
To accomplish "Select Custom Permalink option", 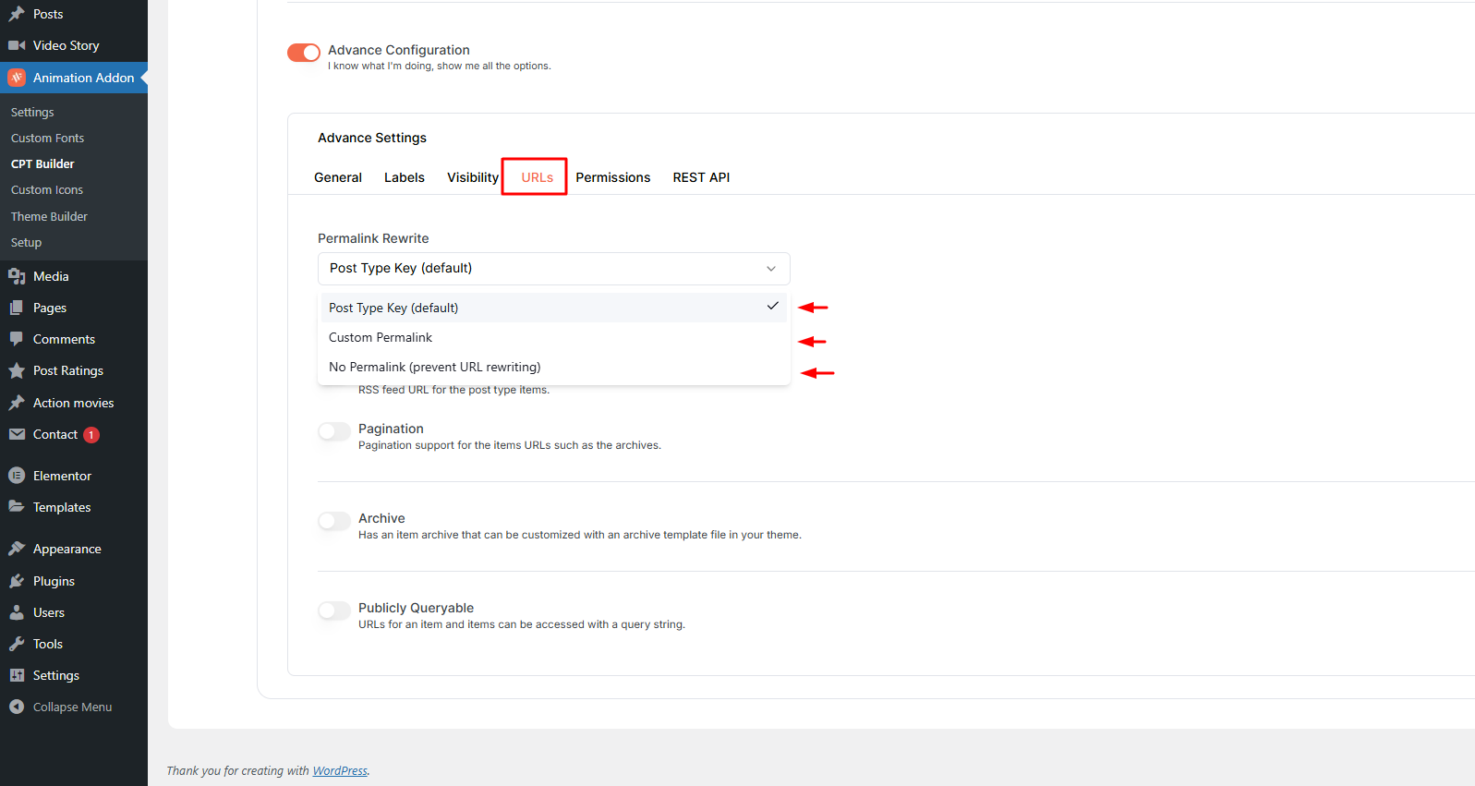I will [554, 337].
